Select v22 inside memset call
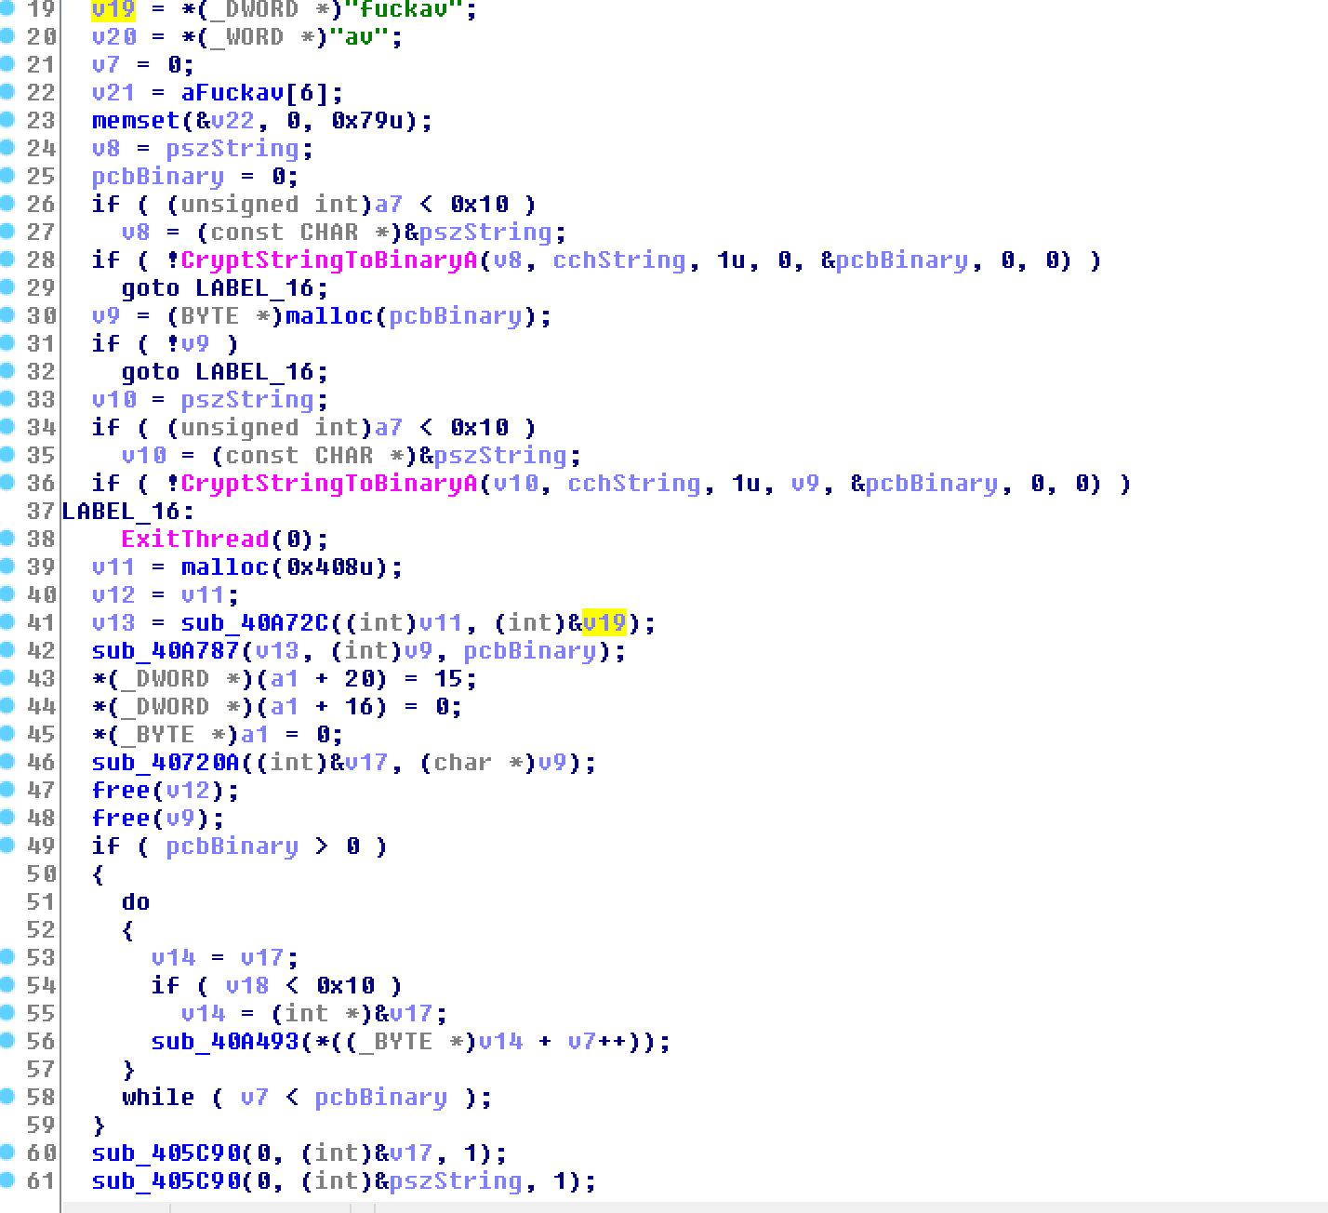Image resolution: width=1328 pixels, height=1213 pixels. [232, 121]
